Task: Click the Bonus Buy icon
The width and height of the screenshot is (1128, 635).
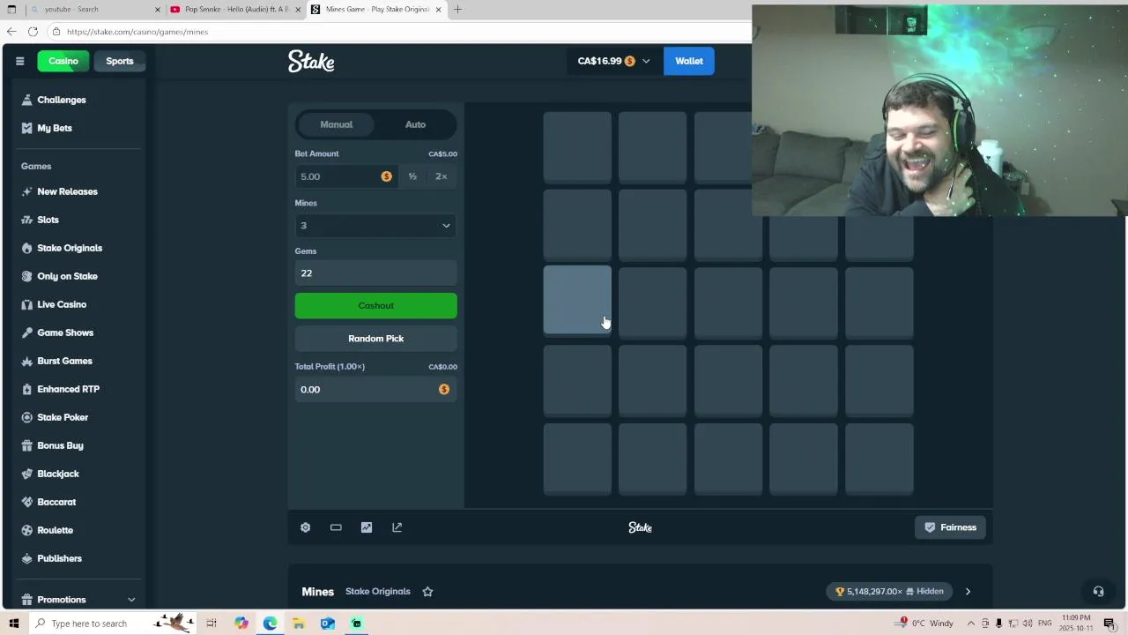Action: click(26, 445)
